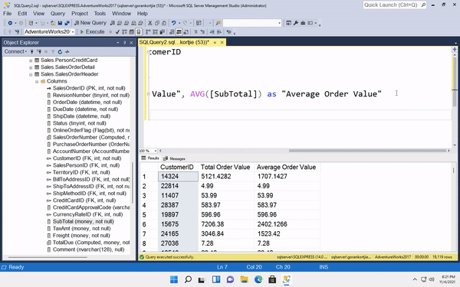The height and width of the screenshot is (287, 460).
Task: Collapse the Columns folder node
Action: pyautogui.click(x=37, y=81)
